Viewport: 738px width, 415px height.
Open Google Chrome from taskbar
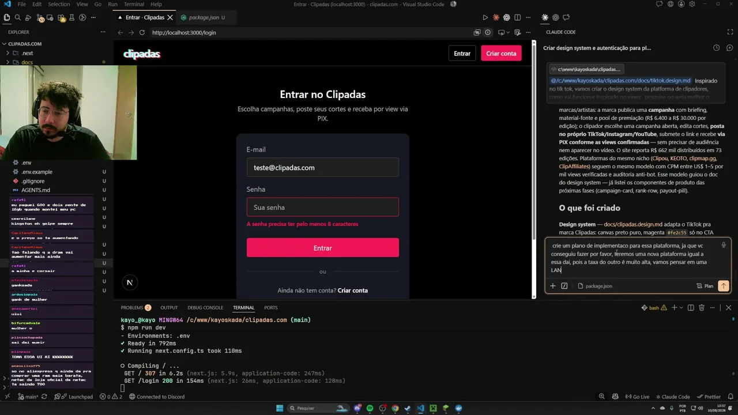tap(395, 408)
